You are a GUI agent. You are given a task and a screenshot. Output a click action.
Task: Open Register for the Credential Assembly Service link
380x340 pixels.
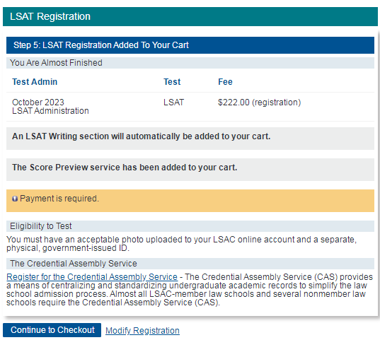click(x=92, y=277)
